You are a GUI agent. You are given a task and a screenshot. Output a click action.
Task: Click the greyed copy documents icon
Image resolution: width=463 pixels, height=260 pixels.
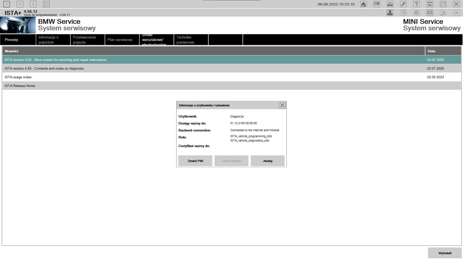[x=403, y=13]
